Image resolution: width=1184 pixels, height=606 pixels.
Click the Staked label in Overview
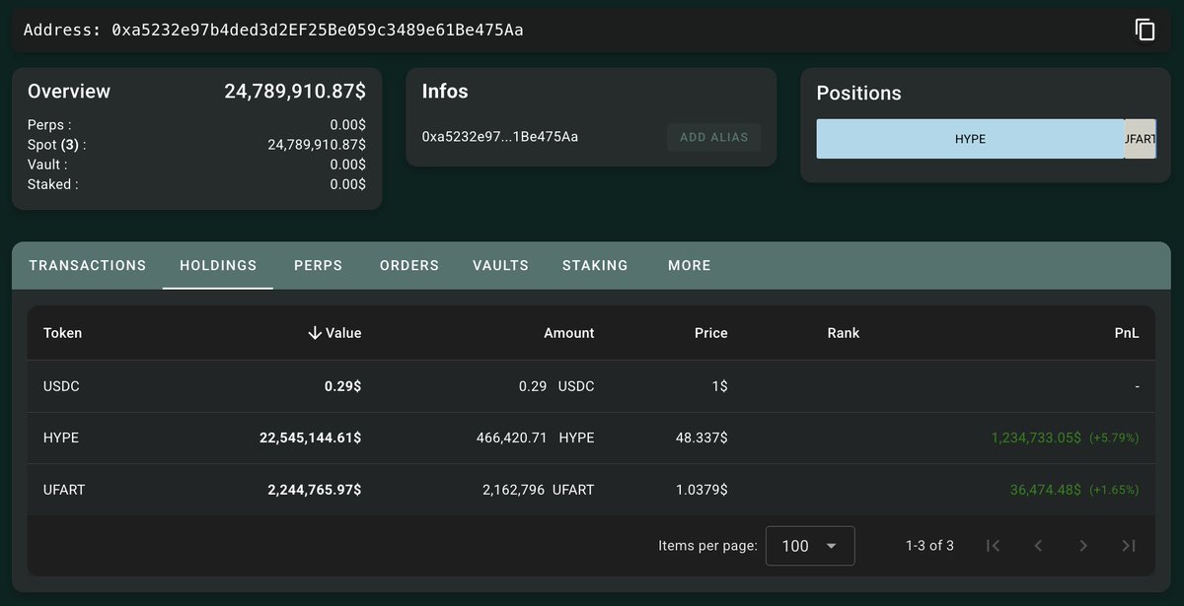coord(52,184)
